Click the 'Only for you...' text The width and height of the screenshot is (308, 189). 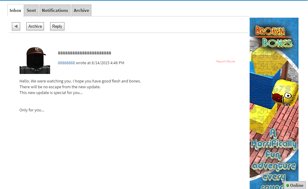[x=32, y=110]
